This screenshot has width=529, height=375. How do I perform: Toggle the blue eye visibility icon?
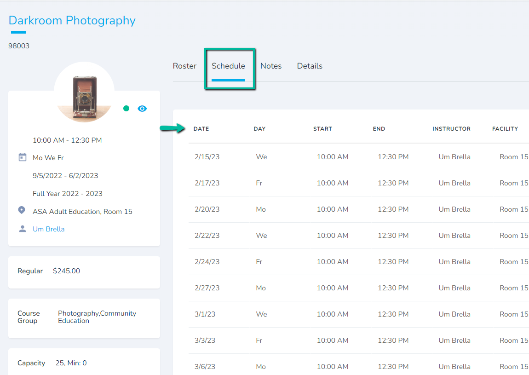(142, 108)
